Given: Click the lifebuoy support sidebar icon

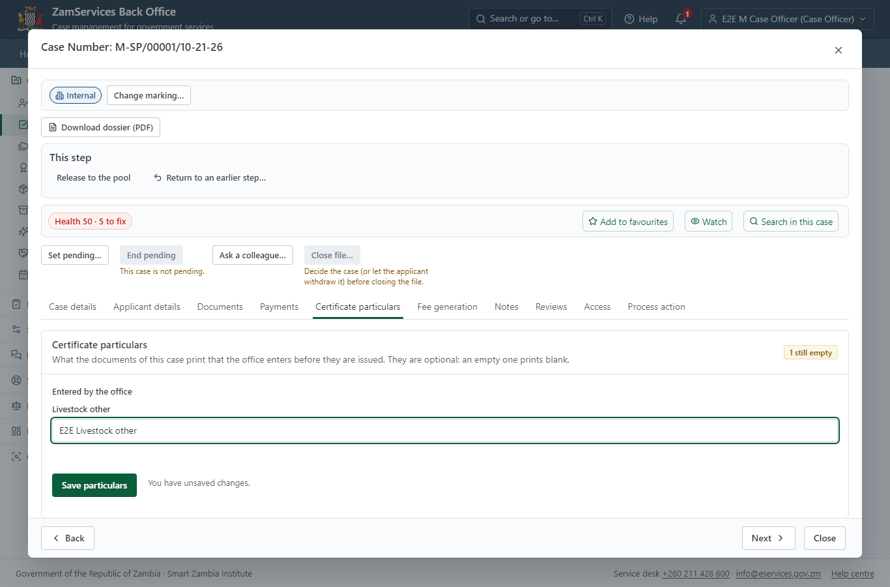Looking at the screenshot, I should (x=16, y=380).
